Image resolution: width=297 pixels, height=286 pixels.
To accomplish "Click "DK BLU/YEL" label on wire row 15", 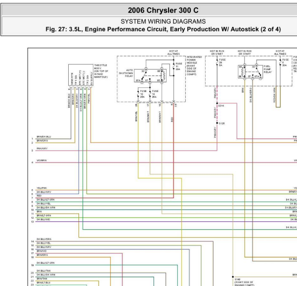I will [43, 243].
